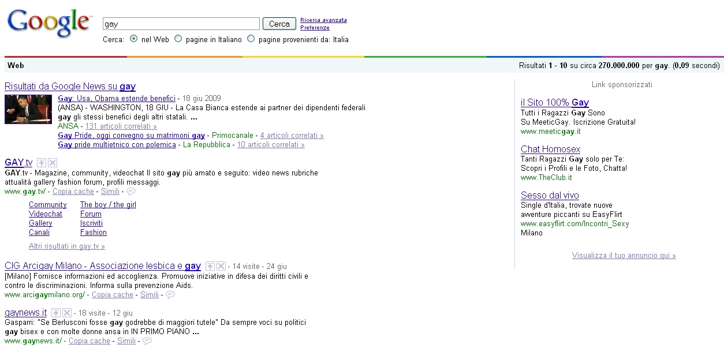Open the Fashion sitelink
724x352 pixels.
94,233
